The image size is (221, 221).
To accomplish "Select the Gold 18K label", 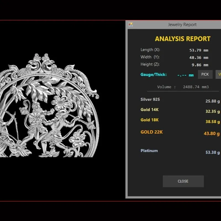I will pos(149,120).
